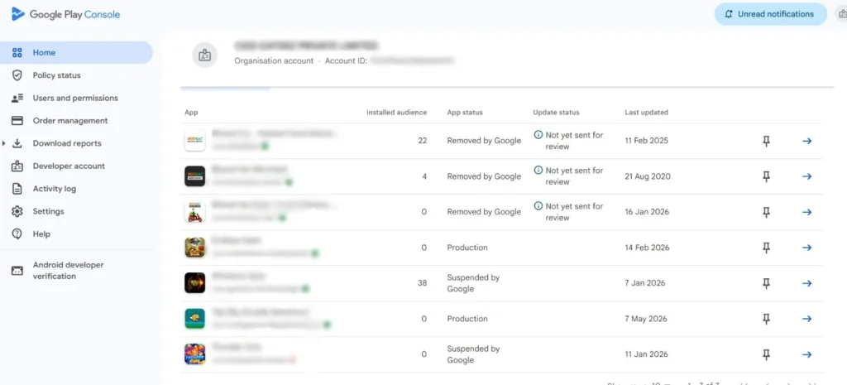Open Users and permissions via its people icon

(17, 98)
